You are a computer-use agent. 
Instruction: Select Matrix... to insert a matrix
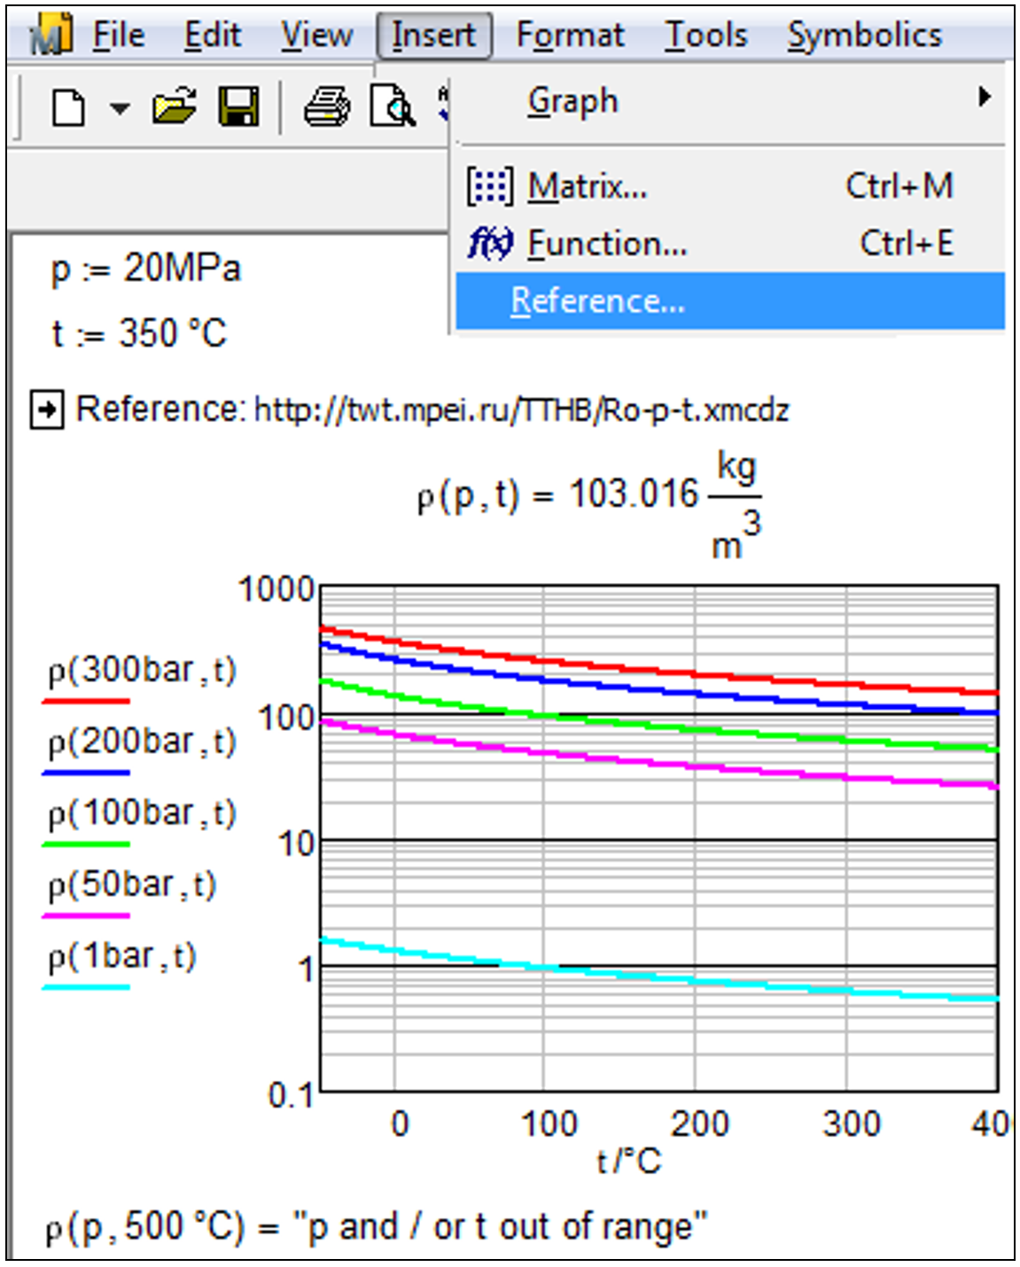(586, 187)
